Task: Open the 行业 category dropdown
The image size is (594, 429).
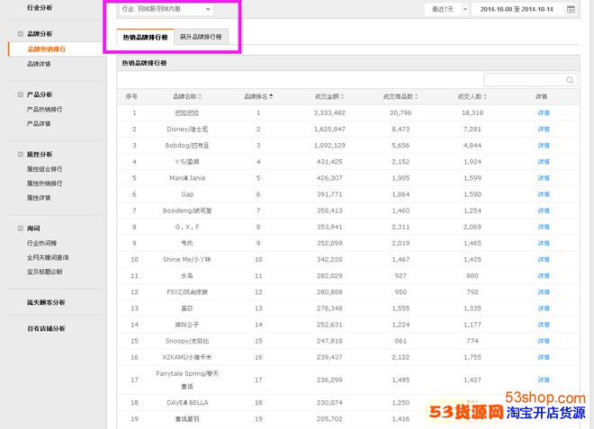Action: 166,9
